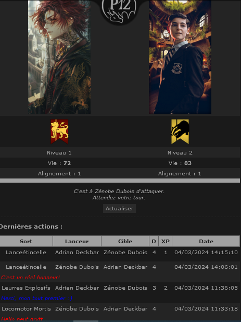241x322 pixels.
Task: Click the Lanceur column header
Action: [77, 241]
